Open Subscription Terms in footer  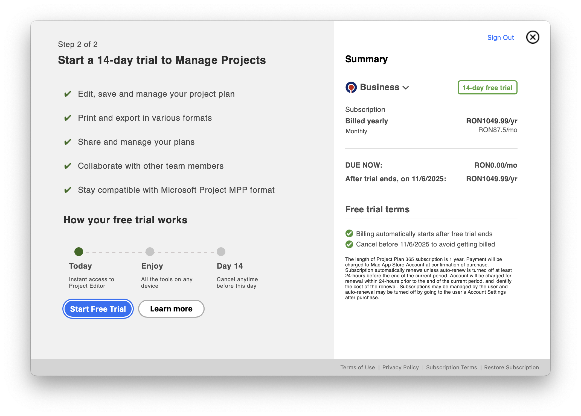(451, 367)
